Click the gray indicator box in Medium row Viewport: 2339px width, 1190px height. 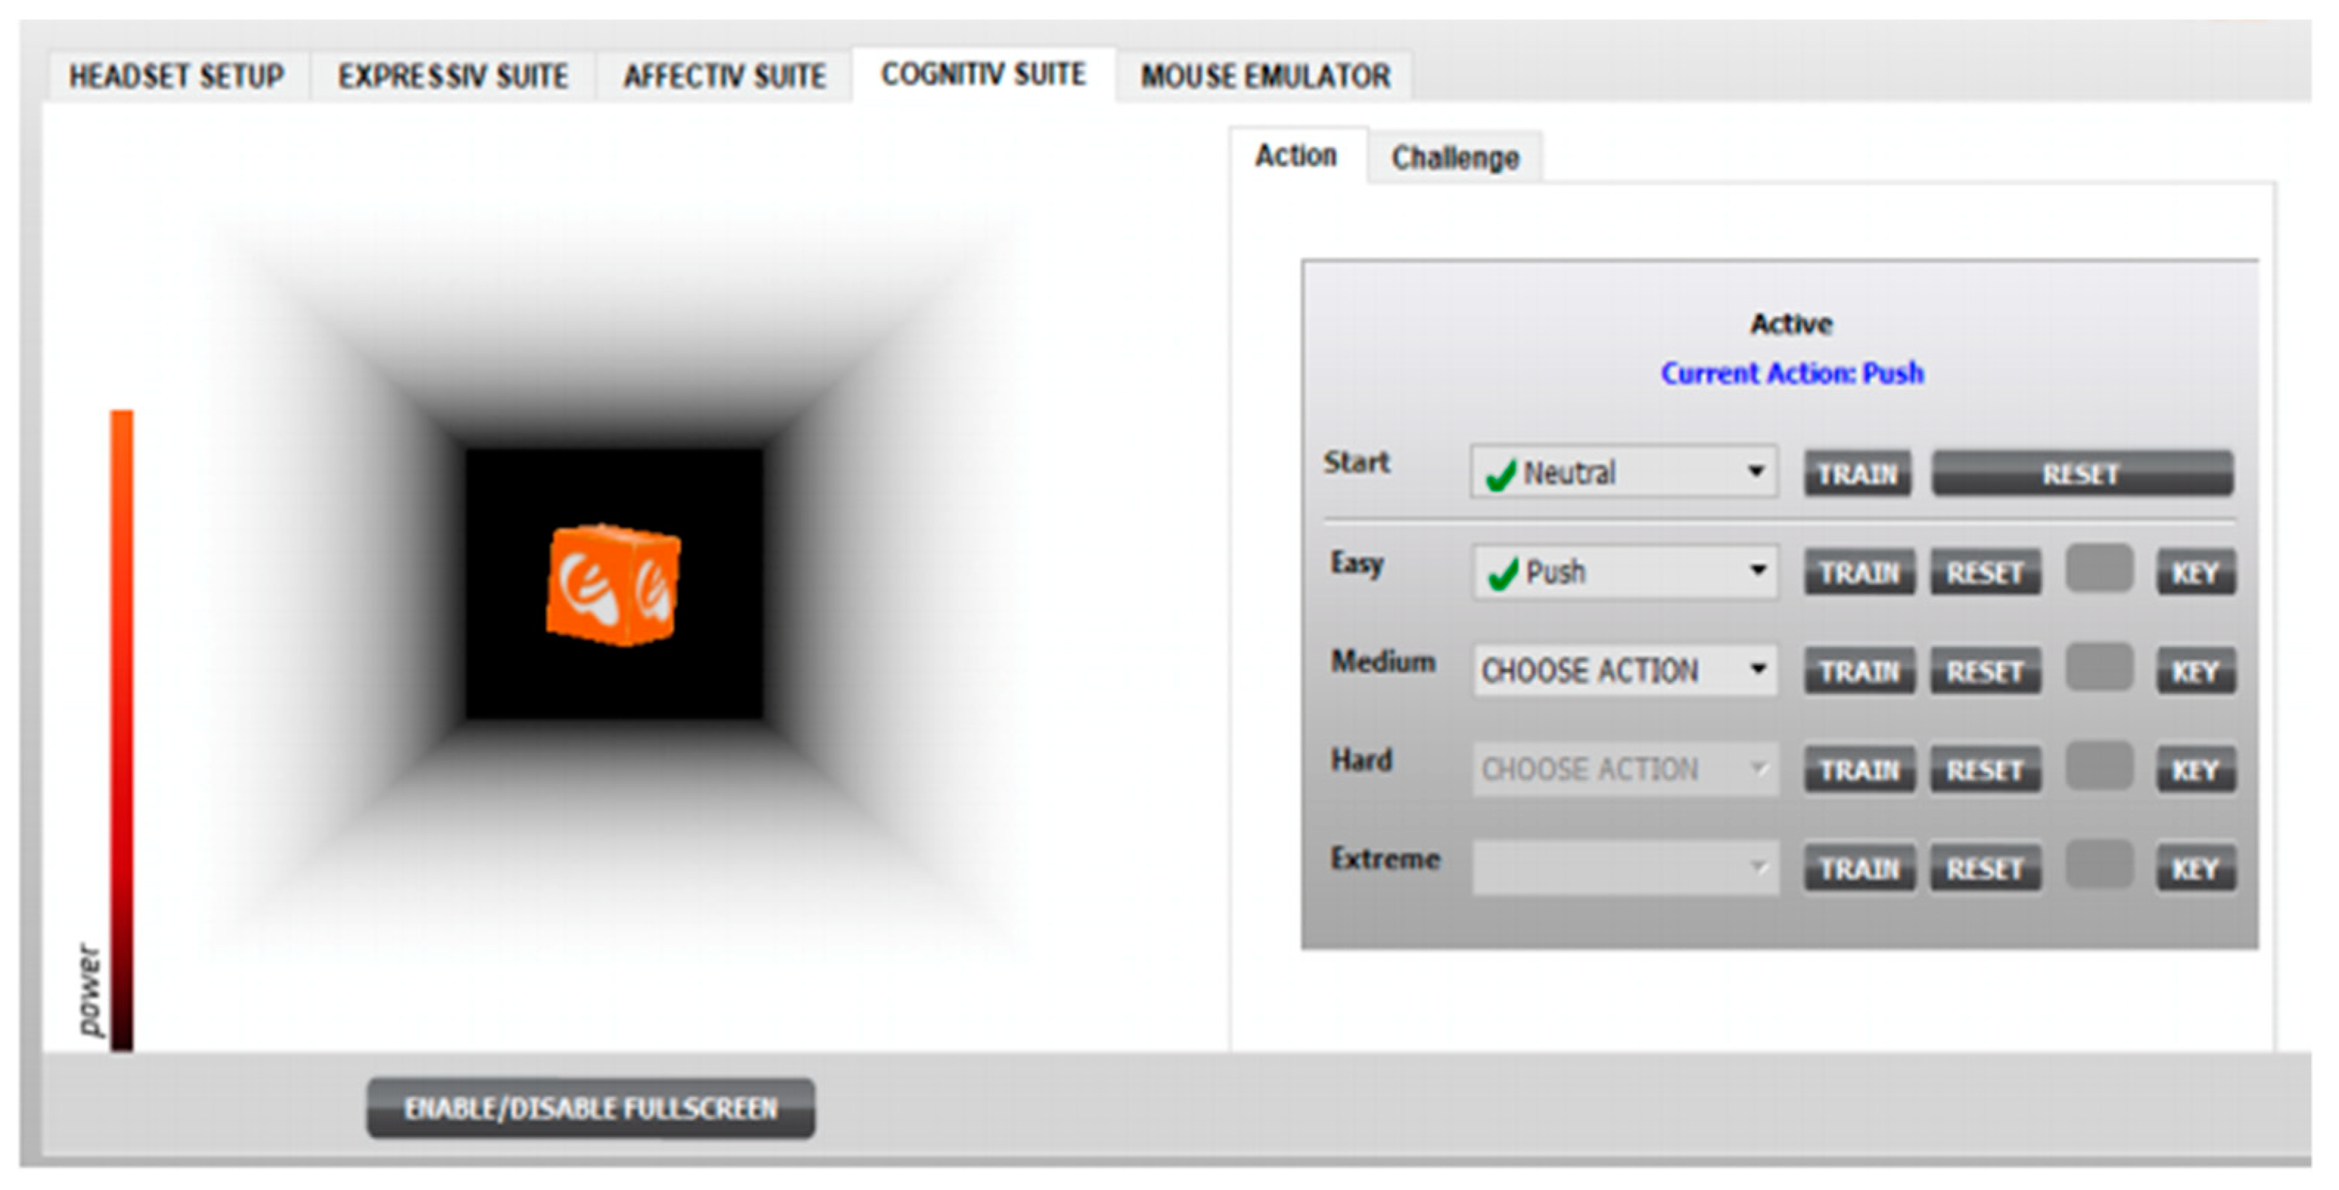pos(2098,668)
